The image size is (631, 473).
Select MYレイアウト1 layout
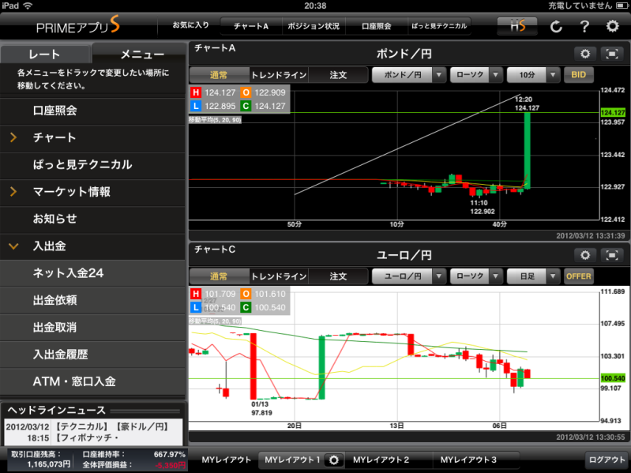pyautogui.click(x=292, y=460)
